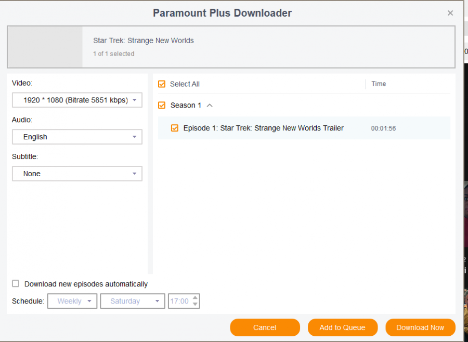Click Add to Queue button

tap(343, 327)
